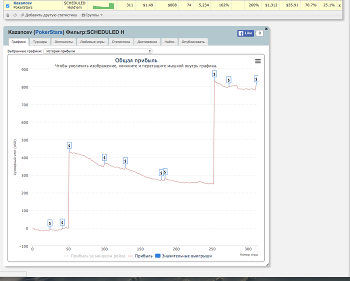
Task: Open the Kazancev player link
Action: click(x=22, y=3)
